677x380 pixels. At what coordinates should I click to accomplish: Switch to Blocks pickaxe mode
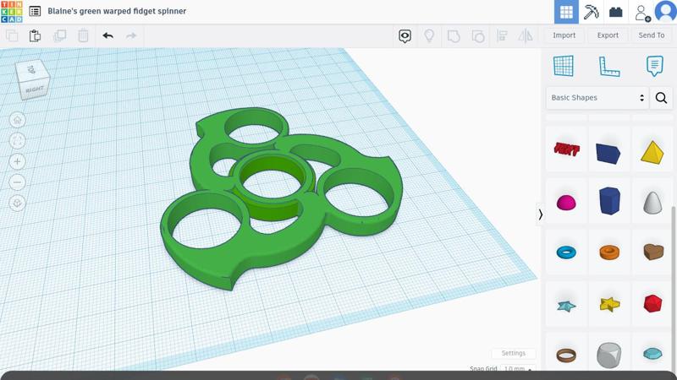click(591, 12)
